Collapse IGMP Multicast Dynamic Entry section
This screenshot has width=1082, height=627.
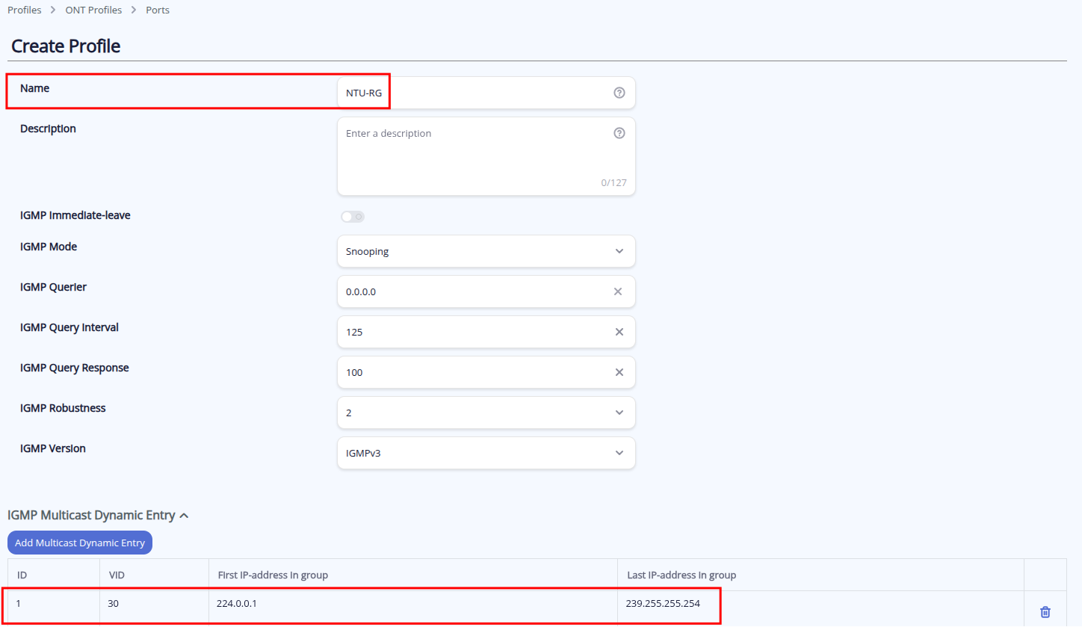(184, 516)
